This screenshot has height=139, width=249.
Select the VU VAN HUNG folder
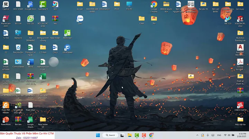6,79
